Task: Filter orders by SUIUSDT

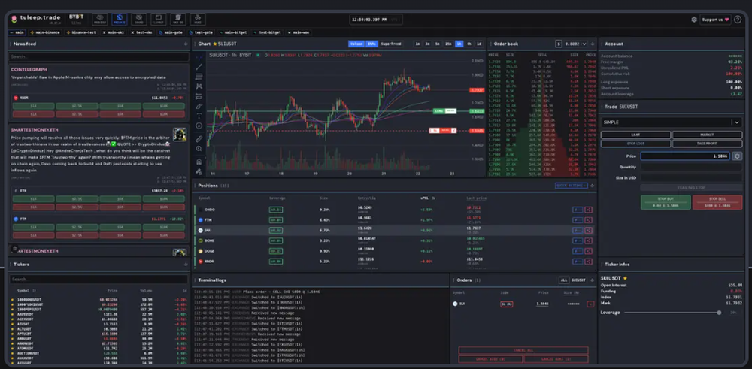Action: [x=578, y=280]
